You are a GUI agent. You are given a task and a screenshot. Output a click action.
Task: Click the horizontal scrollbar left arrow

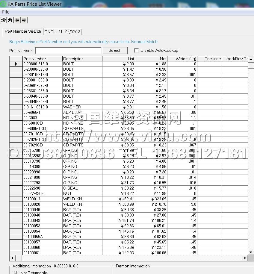(x=12, y=258)
